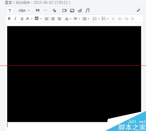The width and height of the screenshot is (146, 131).
Task: Click the clear formatting eraser icon
Action: click(54, 11)
